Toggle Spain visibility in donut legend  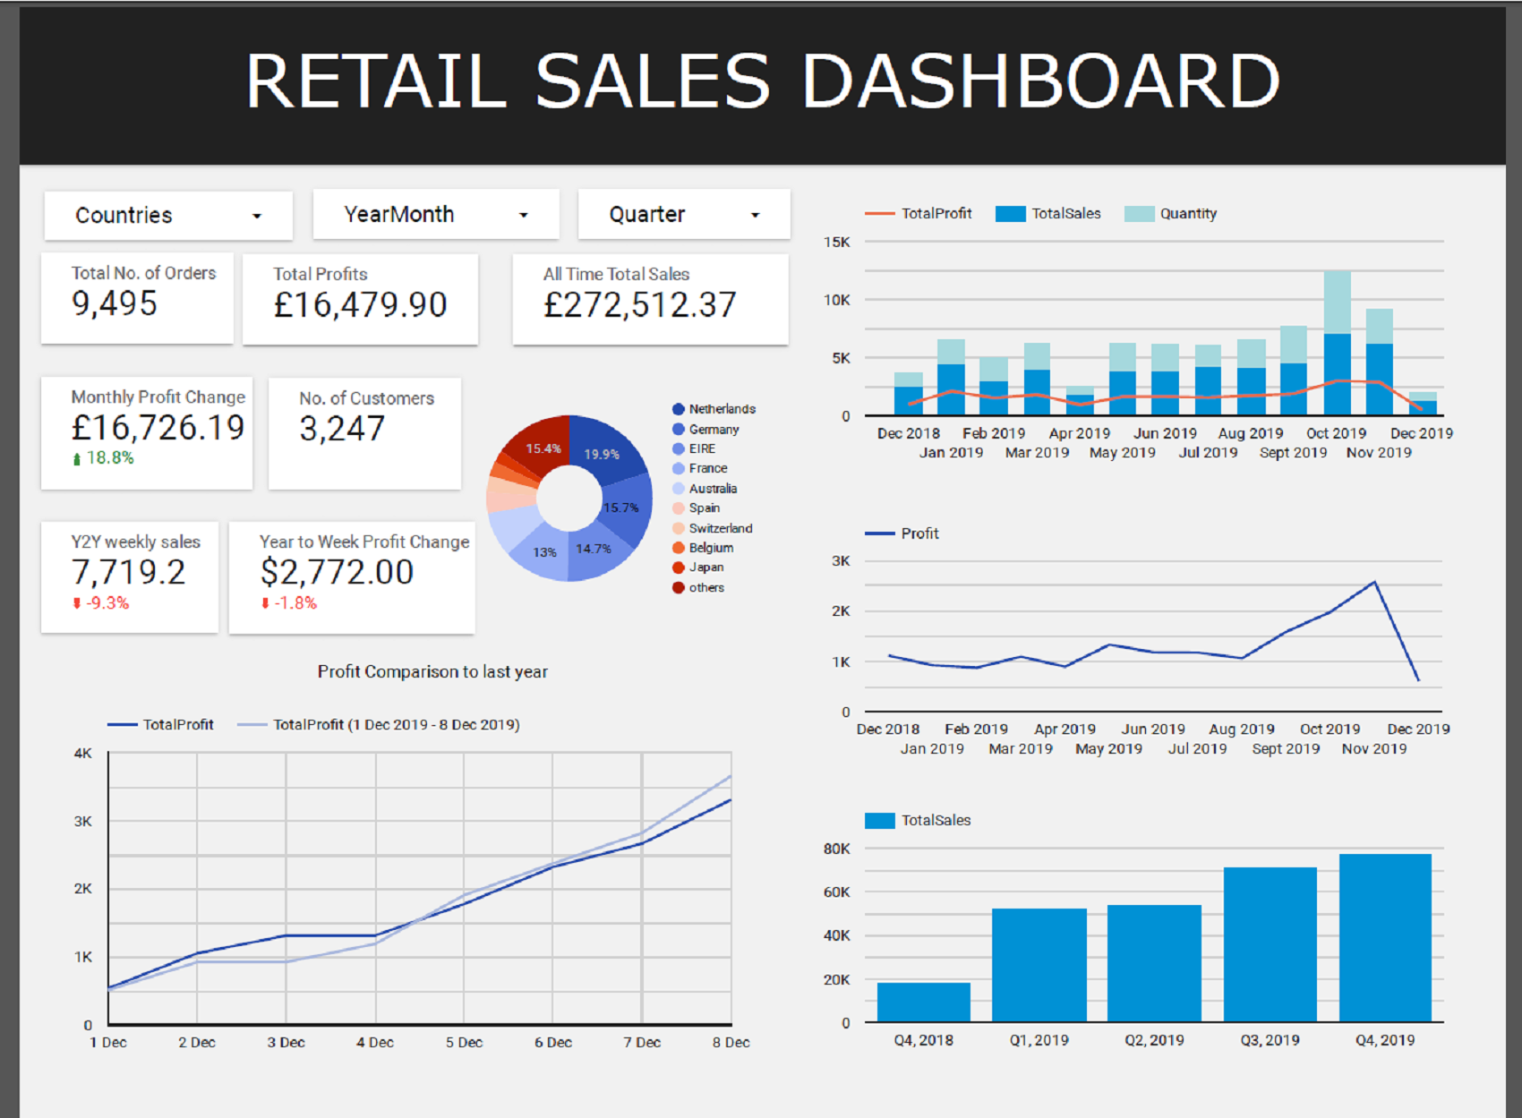(678, 508)
